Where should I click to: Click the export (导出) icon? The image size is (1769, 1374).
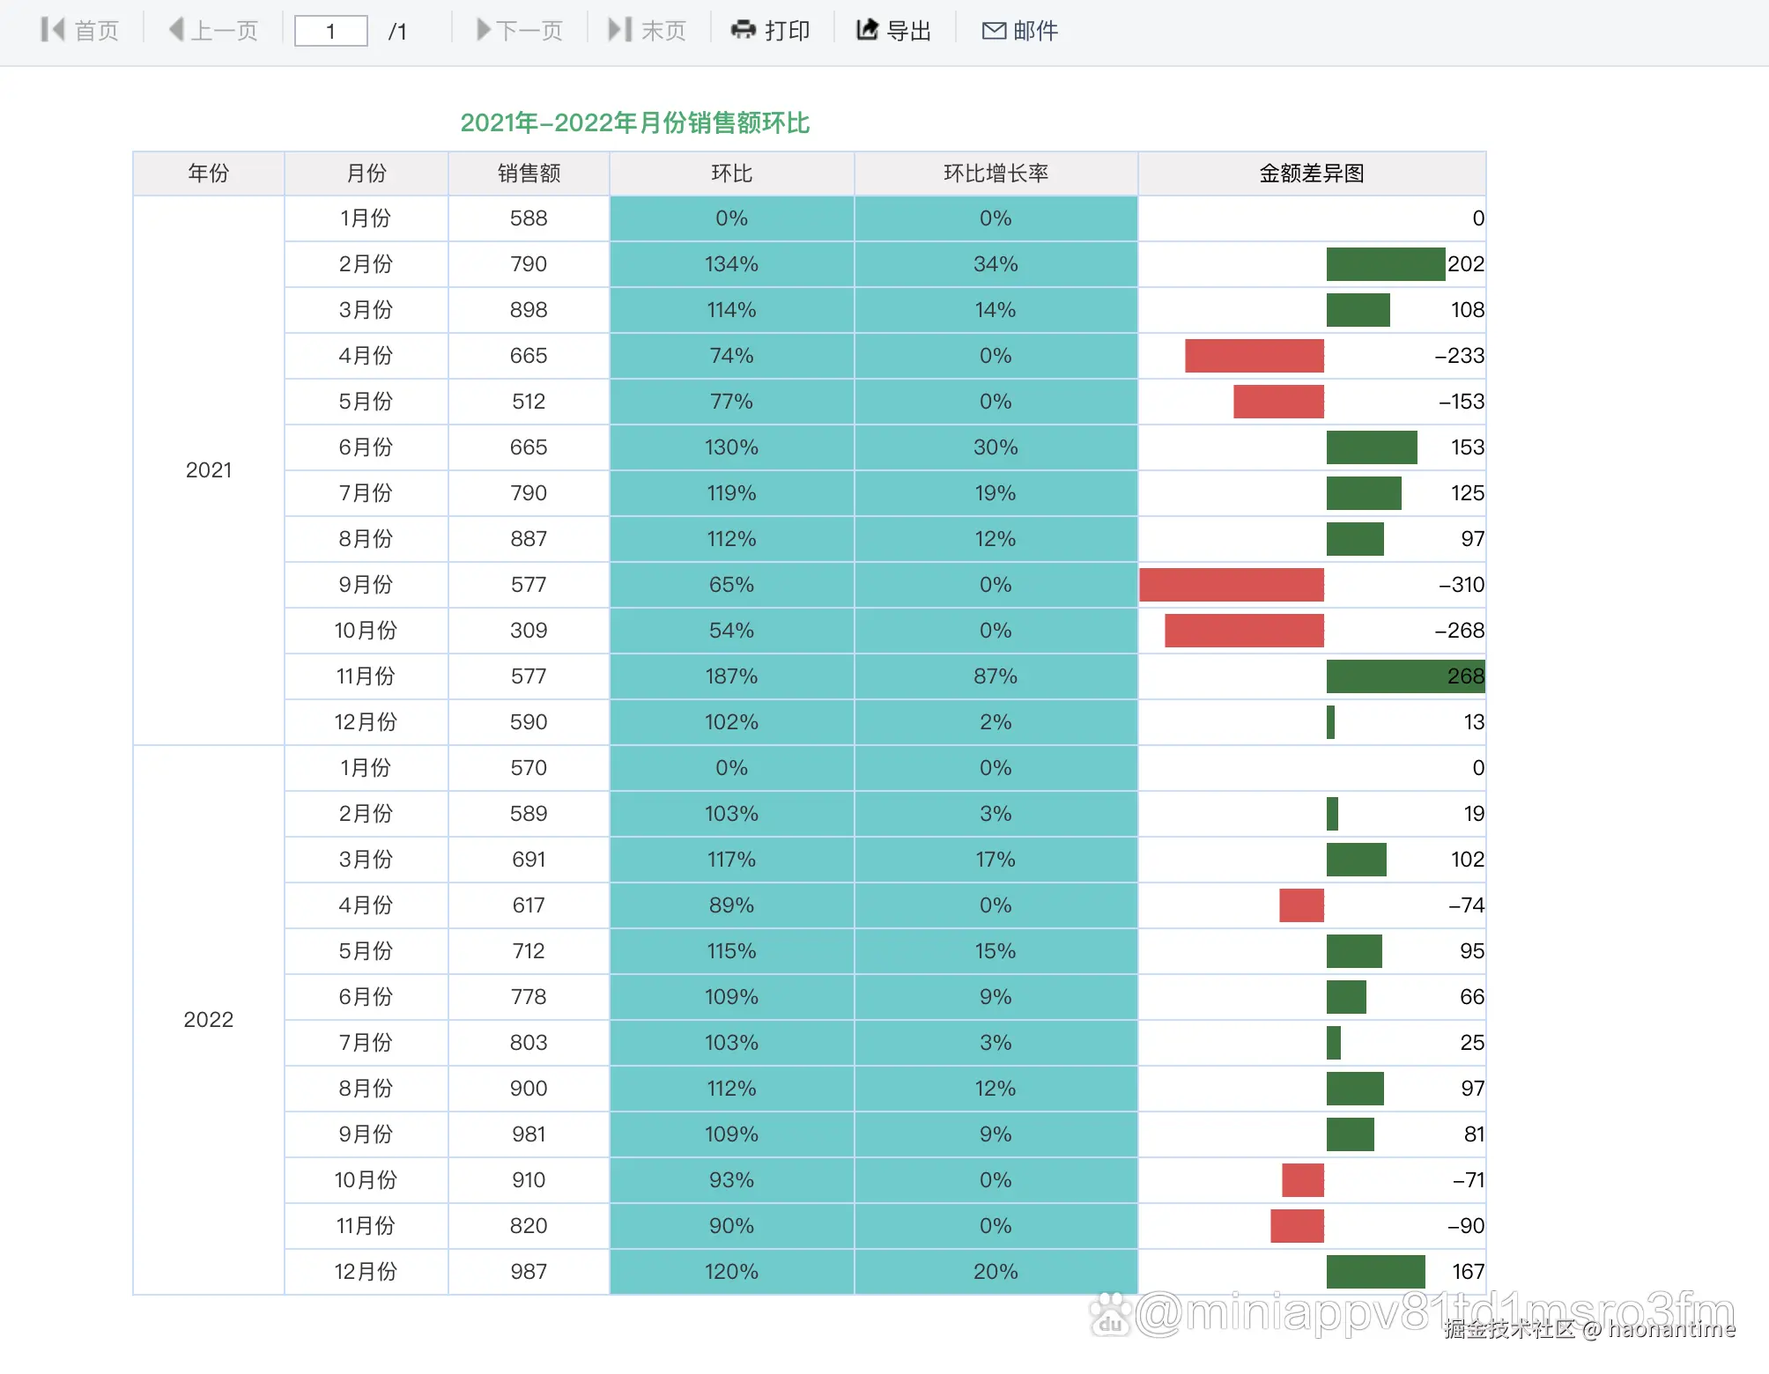coord(867,30)
